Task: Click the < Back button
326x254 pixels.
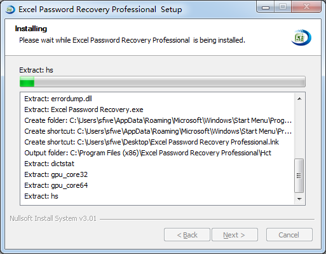Action: coord(187,235)
